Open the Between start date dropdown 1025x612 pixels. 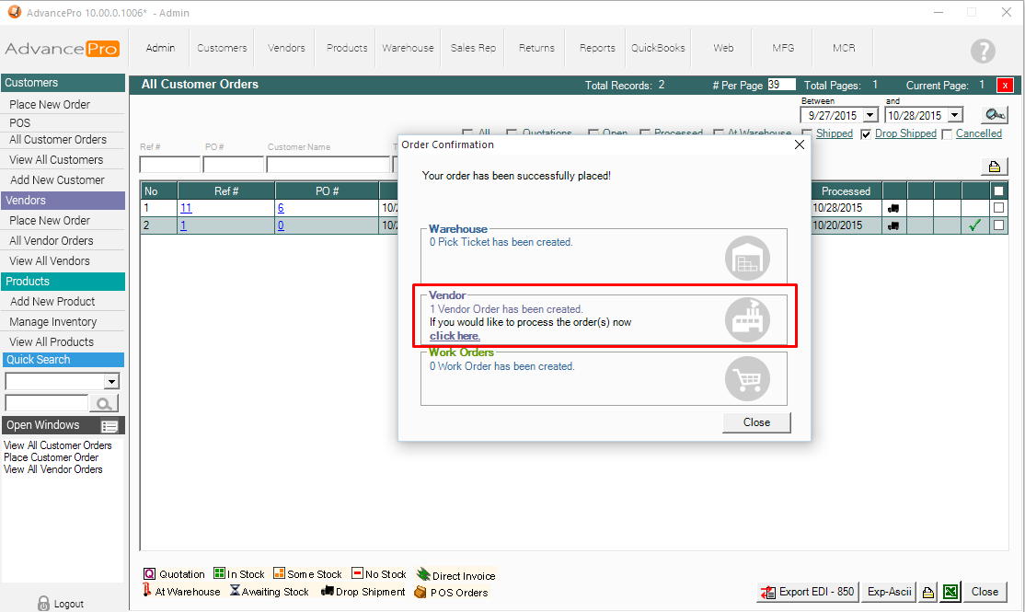(870, 116)
